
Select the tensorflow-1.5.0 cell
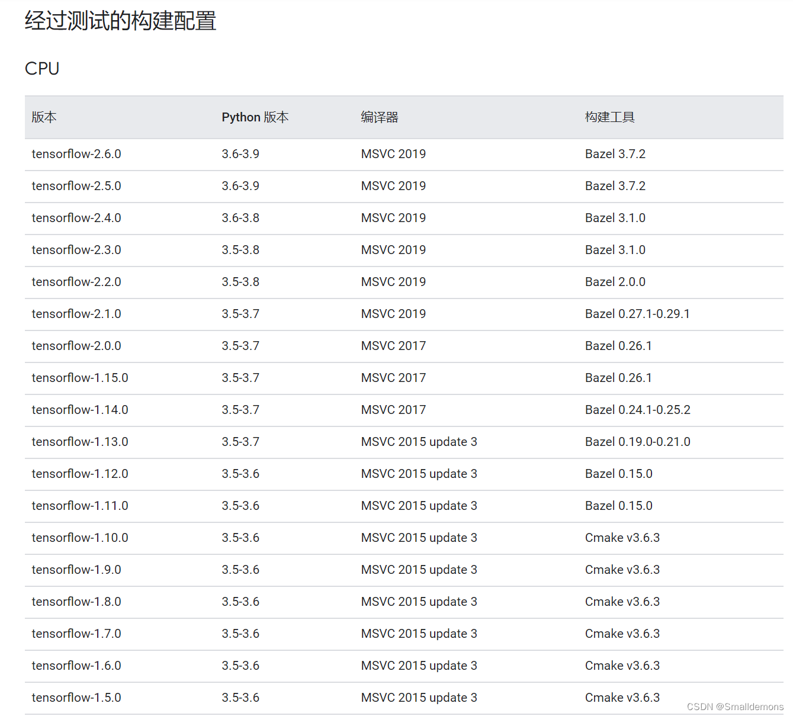[76, 698]
